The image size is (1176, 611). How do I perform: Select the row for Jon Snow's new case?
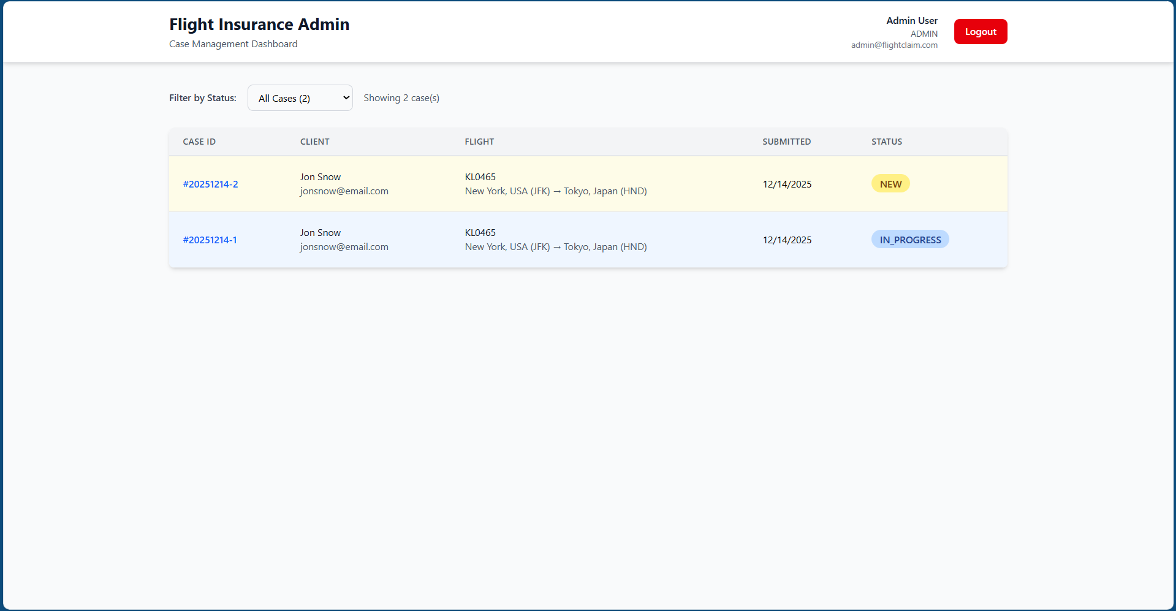coord(588,183)
